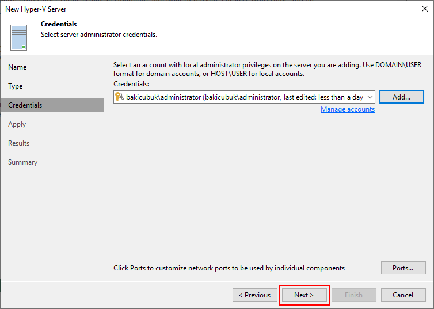
Task: Click the key icon beside bakicubuk\administrator
Action: click(x=119, y=97)
